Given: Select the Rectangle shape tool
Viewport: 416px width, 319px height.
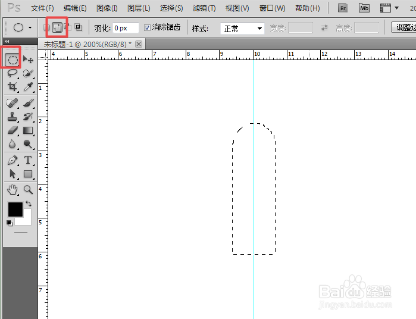Looking at the screenshot, I should [x=28, y=174].
